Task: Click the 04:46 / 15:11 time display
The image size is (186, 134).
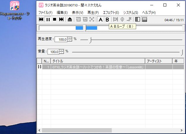Action: 174,20
